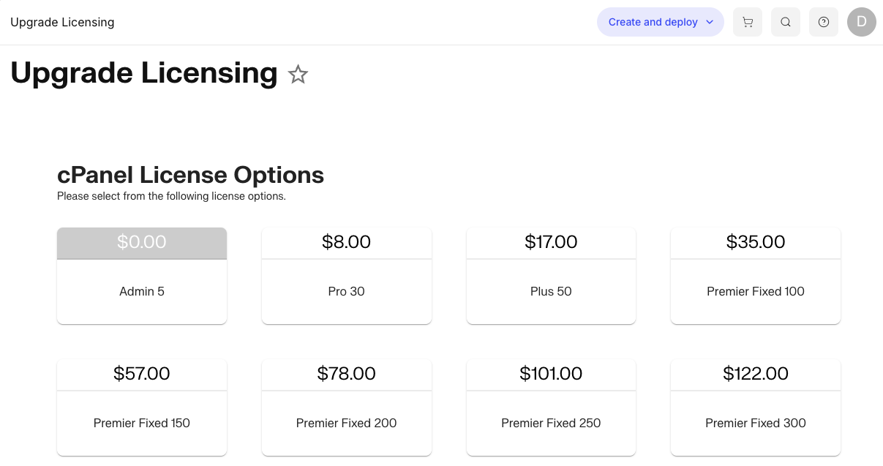This screenshot has height=466, width=883.
Task: Open deployment options via the blue dropdown
Action: coord(660,22)
